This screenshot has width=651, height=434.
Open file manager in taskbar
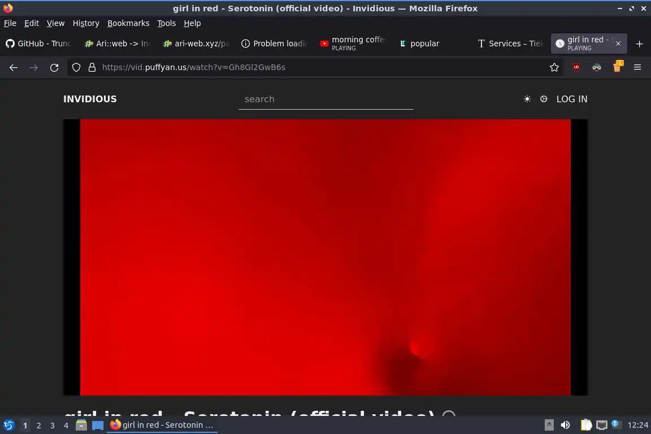81,426
